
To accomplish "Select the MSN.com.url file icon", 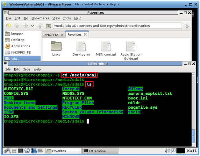I will point(106,48).
